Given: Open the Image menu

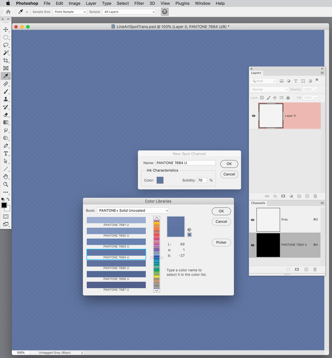Looking at the screenshot, I should pyautogui.click(x=74, y=4).
